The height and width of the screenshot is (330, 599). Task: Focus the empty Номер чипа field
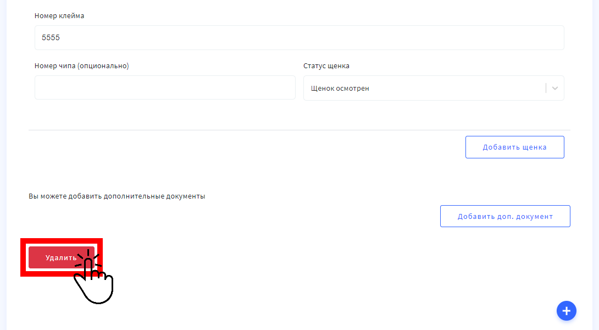(x=165, y=88)
